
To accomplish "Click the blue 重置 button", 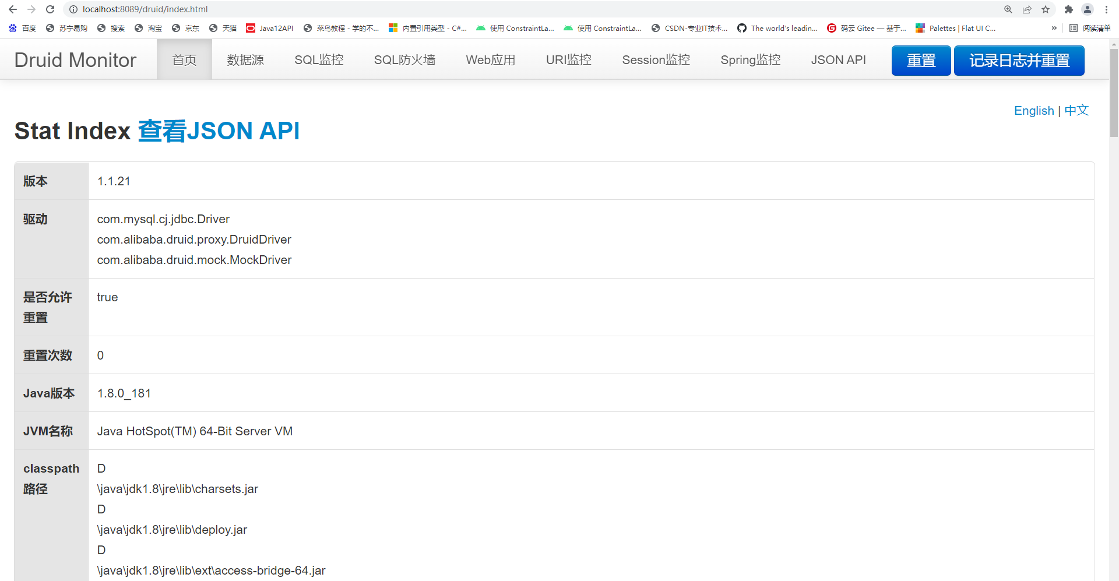I will tap(921, 60).
